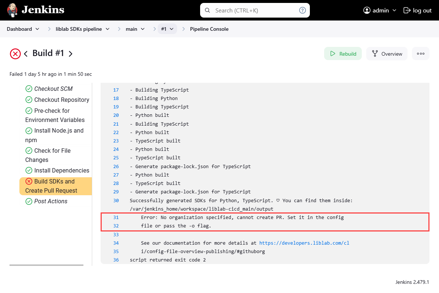Viewport: 439px width, 293px height.
Task: Open the more actions ellipsis menu
Action: (x=421, y=53)
